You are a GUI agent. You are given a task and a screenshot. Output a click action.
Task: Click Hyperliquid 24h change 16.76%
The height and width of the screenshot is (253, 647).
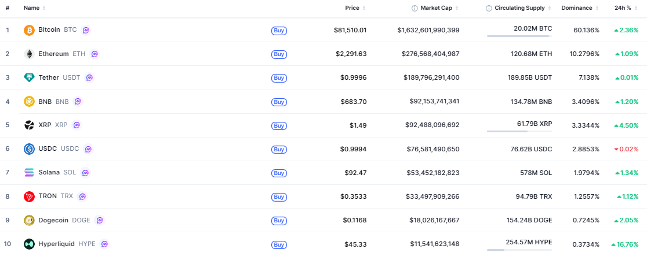(x=625, y=244)
